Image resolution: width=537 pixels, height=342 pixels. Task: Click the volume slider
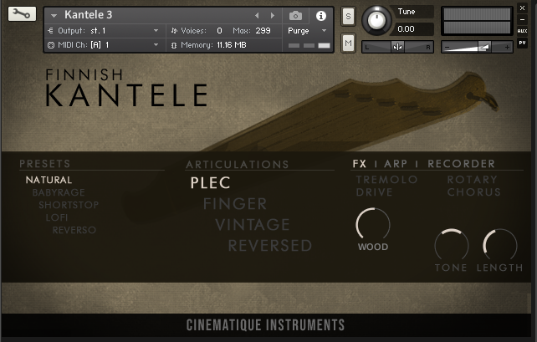pos(477,47)
